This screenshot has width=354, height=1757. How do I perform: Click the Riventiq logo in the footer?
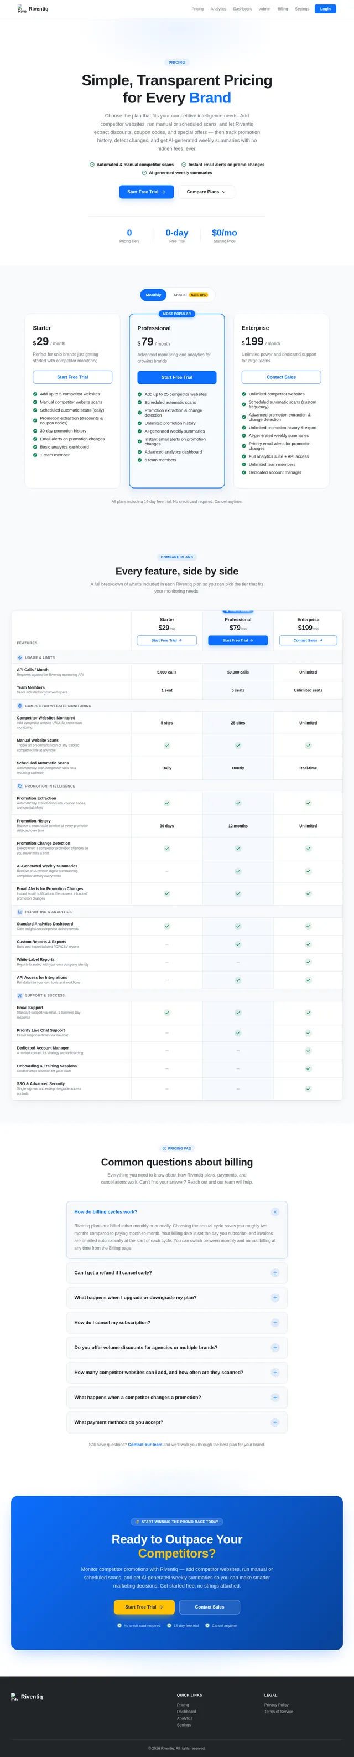click(27, 1696)
